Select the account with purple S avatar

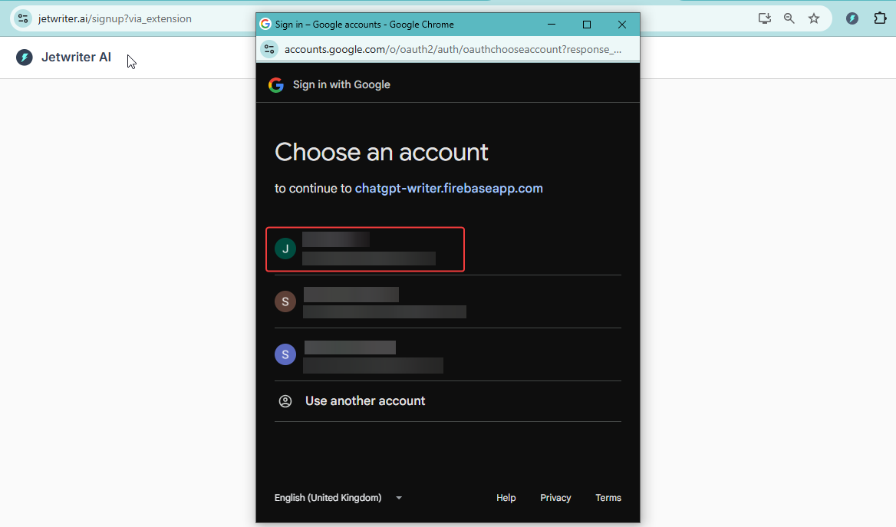pyautogui.click(x=448, y=354)
